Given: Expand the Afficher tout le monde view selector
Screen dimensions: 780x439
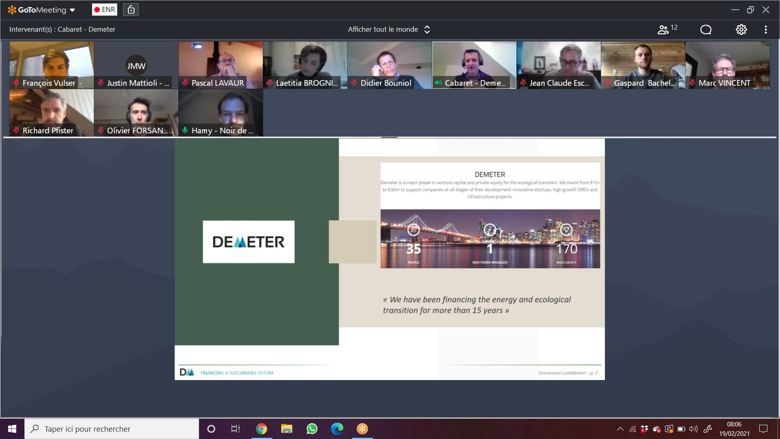Looking at the screenshot, I should [389, 29].
